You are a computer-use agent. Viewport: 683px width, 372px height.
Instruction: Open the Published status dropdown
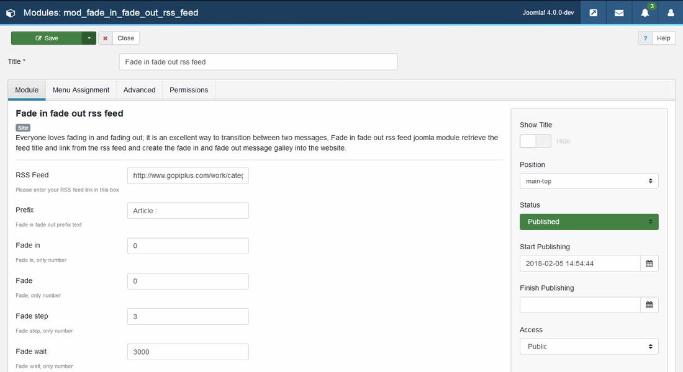[589, 222]
